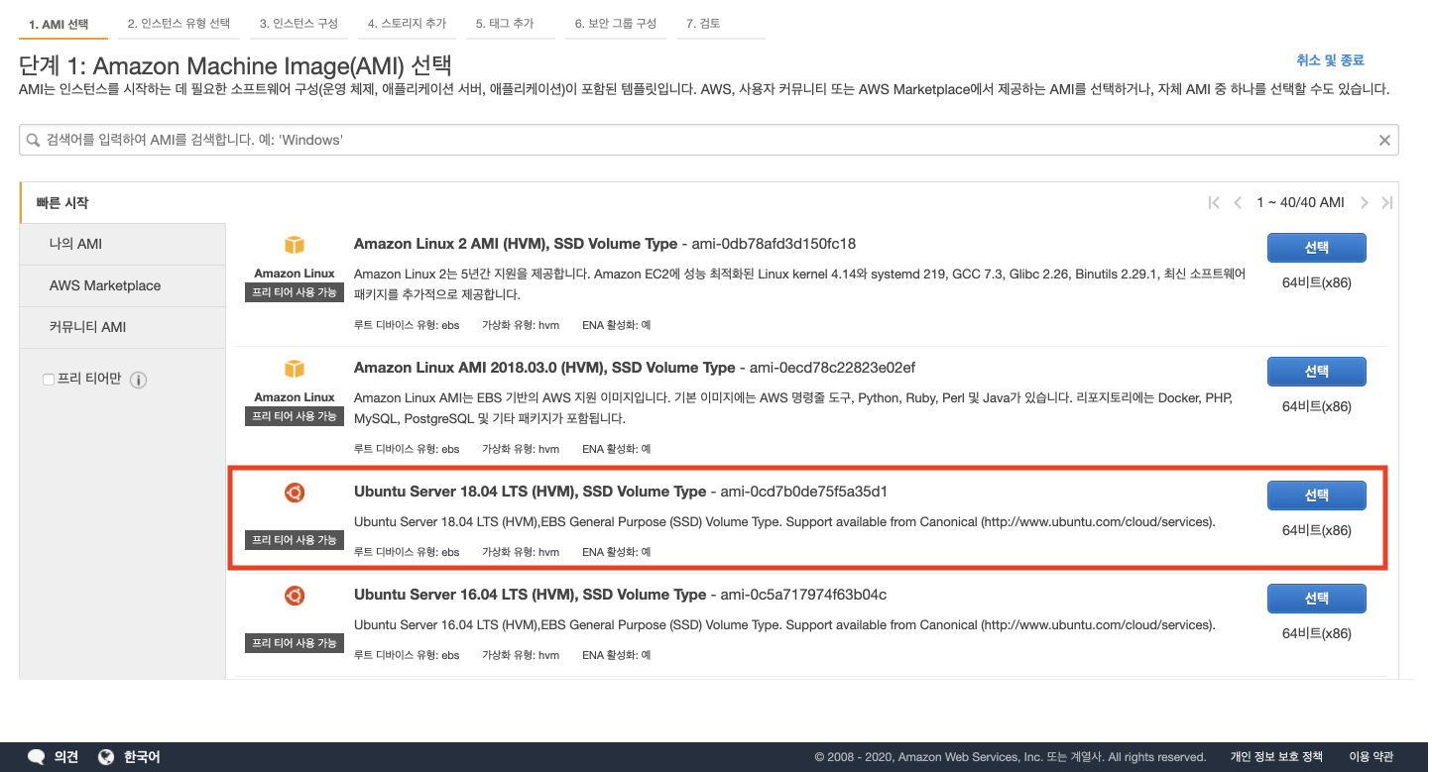
Task: Click the Amazon Linux 2 AMI box icon
Action: (x=295, y=246)
